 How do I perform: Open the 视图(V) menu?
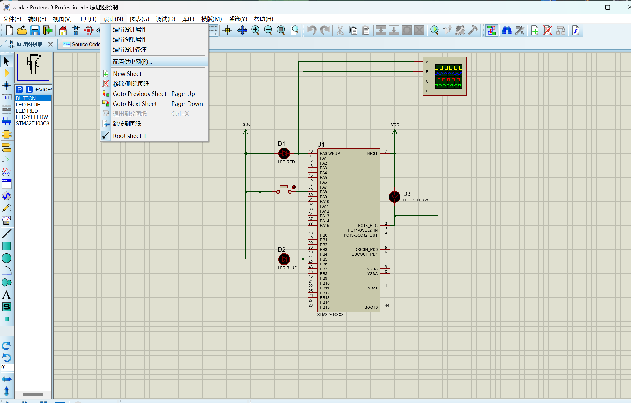click(62, 19)
